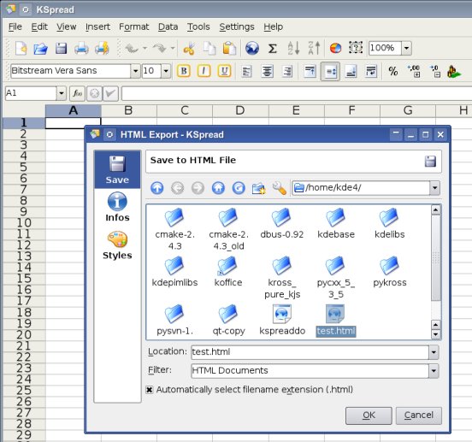Click the Sum function sigma icon
The height and width of the screenshot is (442, 472).
273,48
